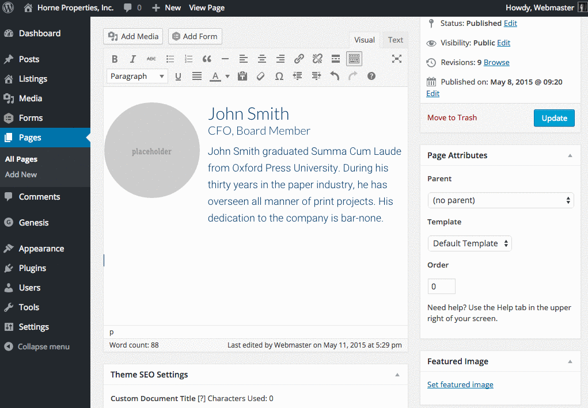Apply blockquote formatting

click(x=207, y=59)
